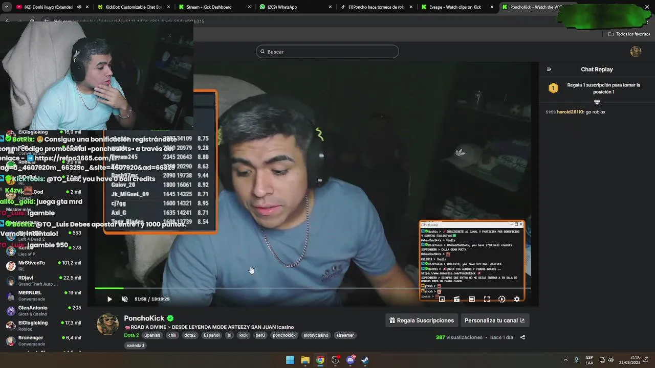Share the VOD via share icon
The image size is (655, 368).
point(522,337)
